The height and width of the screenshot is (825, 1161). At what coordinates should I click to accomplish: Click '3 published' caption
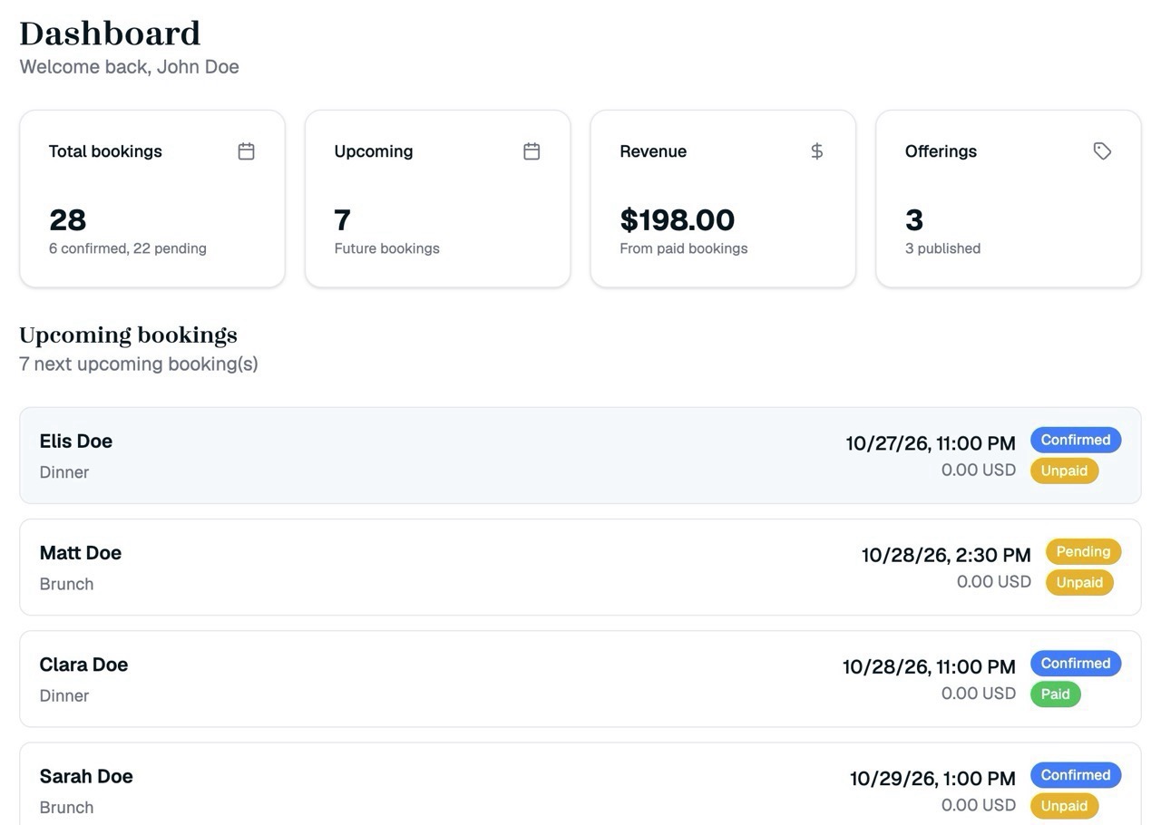(942, 248)
